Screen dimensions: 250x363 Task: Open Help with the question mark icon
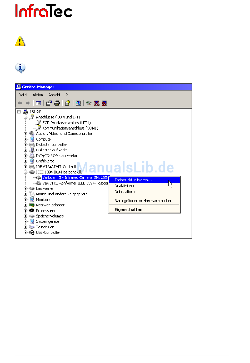click(67, 103)
